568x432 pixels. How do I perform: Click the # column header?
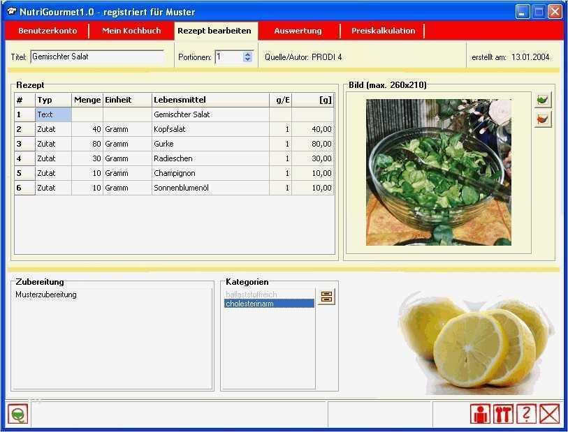[24, 100]
